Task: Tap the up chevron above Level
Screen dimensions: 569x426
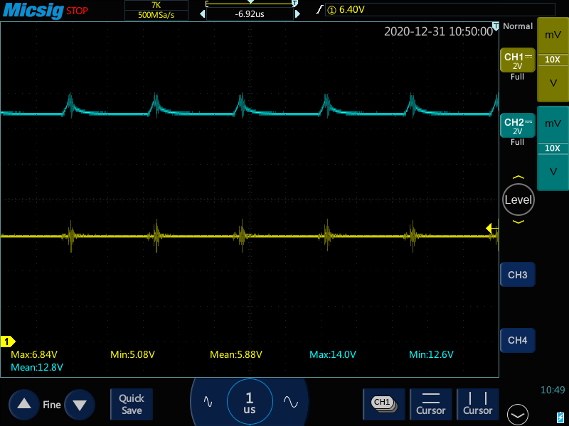Action: 519,177
